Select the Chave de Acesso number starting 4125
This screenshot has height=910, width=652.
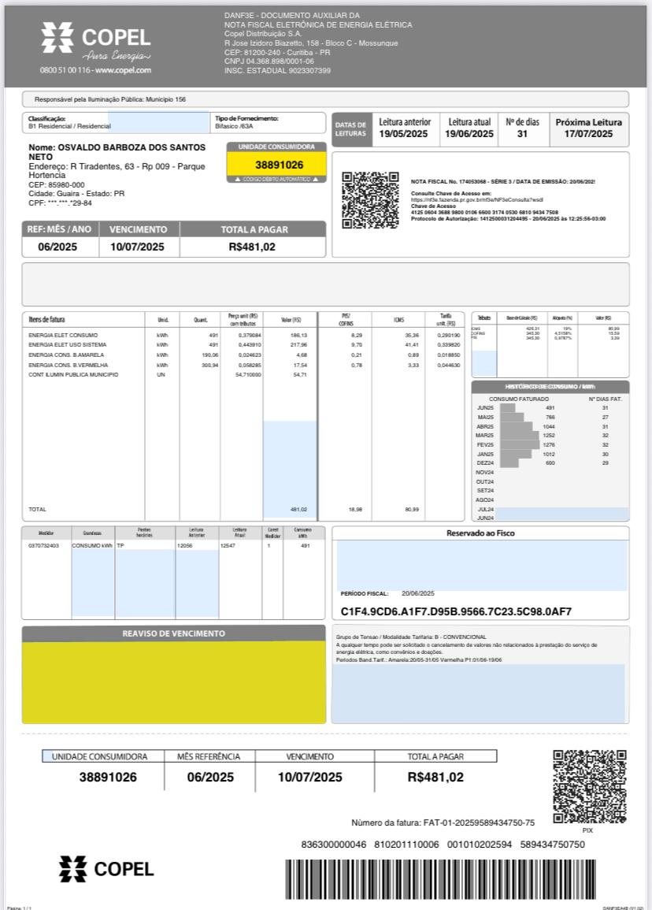pos(484,213)
